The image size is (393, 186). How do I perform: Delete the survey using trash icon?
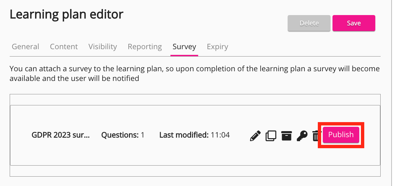click(315, 136)
